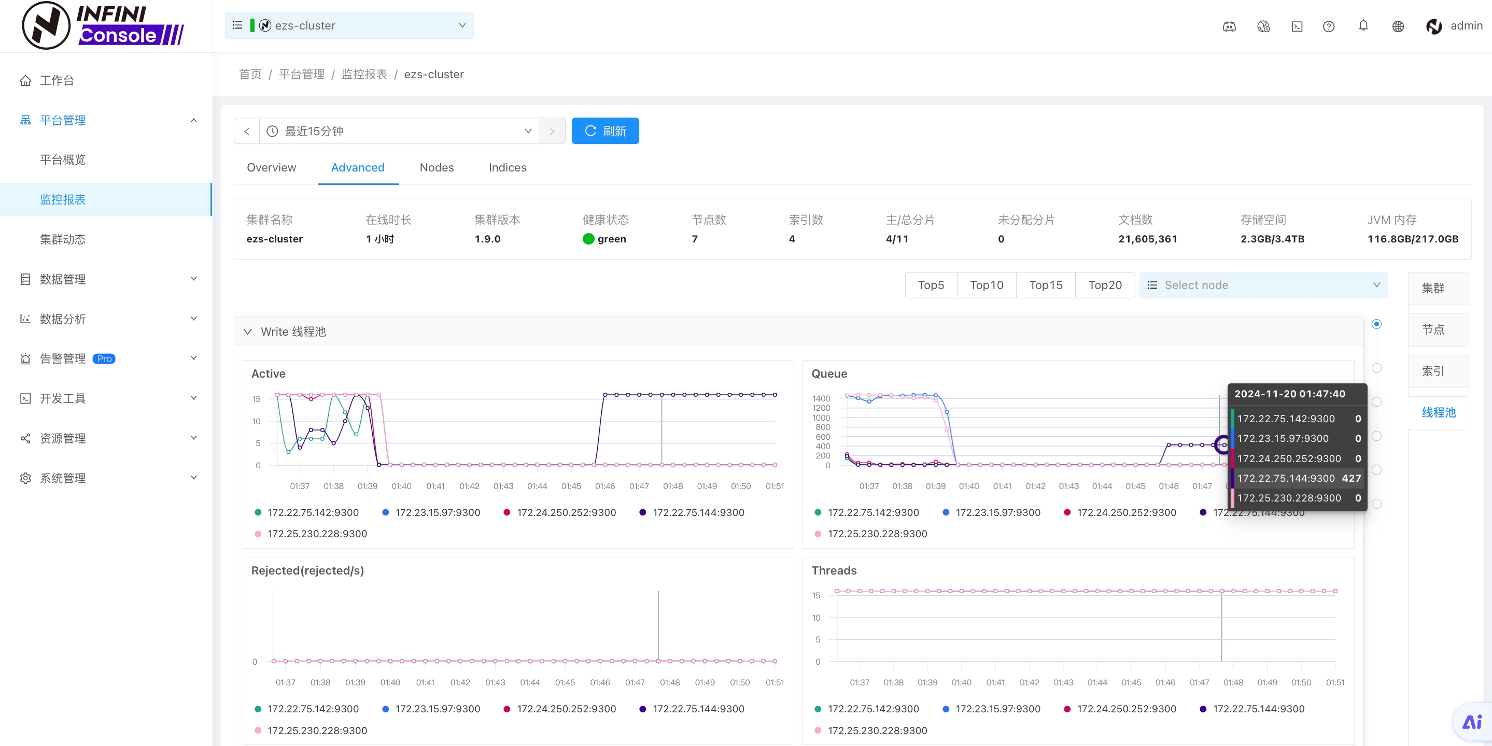Image resolution: width=1492 pixels, height=746 pixels.
Task: Expand the 告警管理 sidebar menu
Action: pyautogui.click(x=194, y=359)
